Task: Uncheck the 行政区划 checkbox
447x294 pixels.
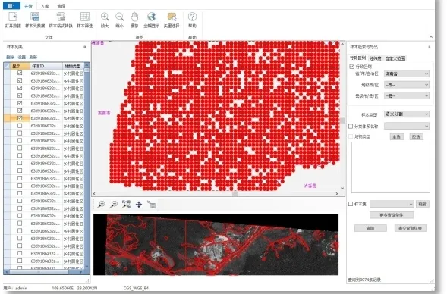Action: [x=352, y=67]
